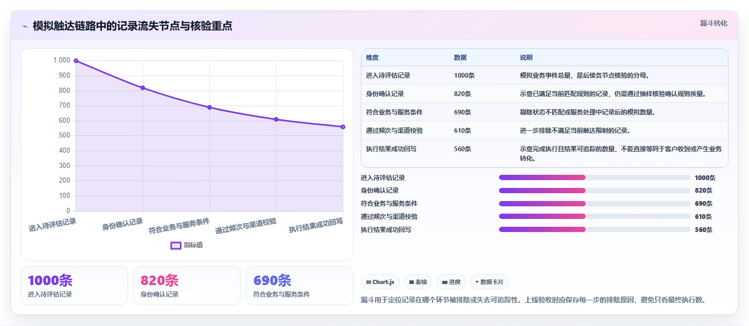The image size is (749, 326).
Task: Select the 表格 tag pill
Action: click(x=418, y=282)
